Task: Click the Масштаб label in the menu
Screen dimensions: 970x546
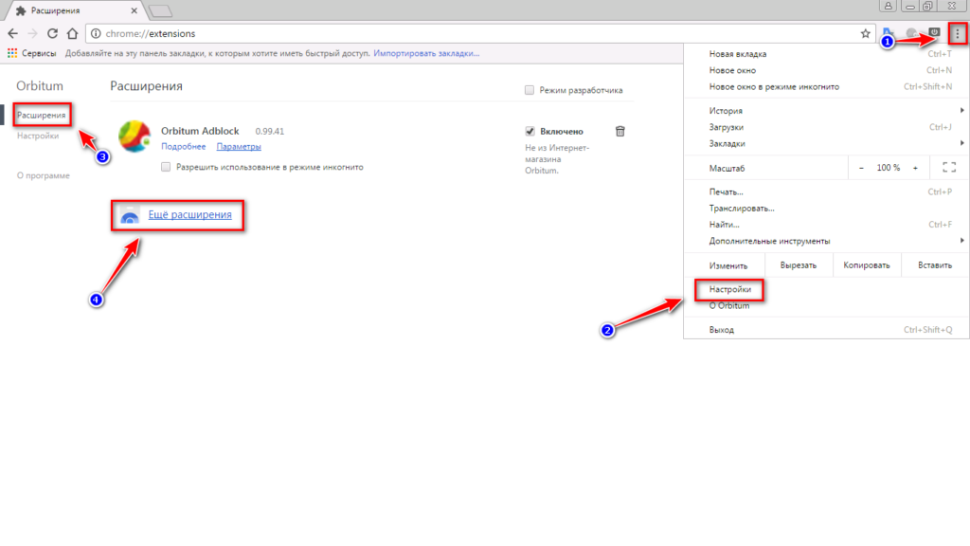Action: click(x=727, y=169)
